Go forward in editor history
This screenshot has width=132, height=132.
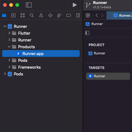tap(102, 15)
